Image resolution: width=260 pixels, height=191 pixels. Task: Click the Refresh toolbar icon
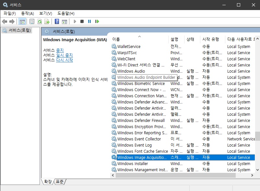[40, 21]
